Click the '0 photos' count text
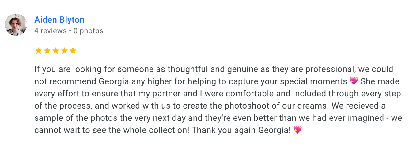The width and height of the screenshot is (413, 147). [x=88, y=31]
